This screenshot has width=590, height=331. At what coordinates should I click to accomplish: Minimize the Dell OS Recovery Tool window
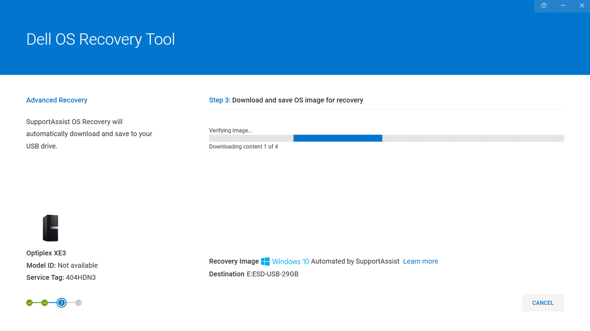tap(563, 6)
